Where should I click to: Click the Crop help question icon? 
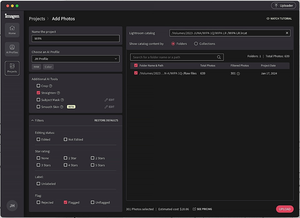[51, 86]
